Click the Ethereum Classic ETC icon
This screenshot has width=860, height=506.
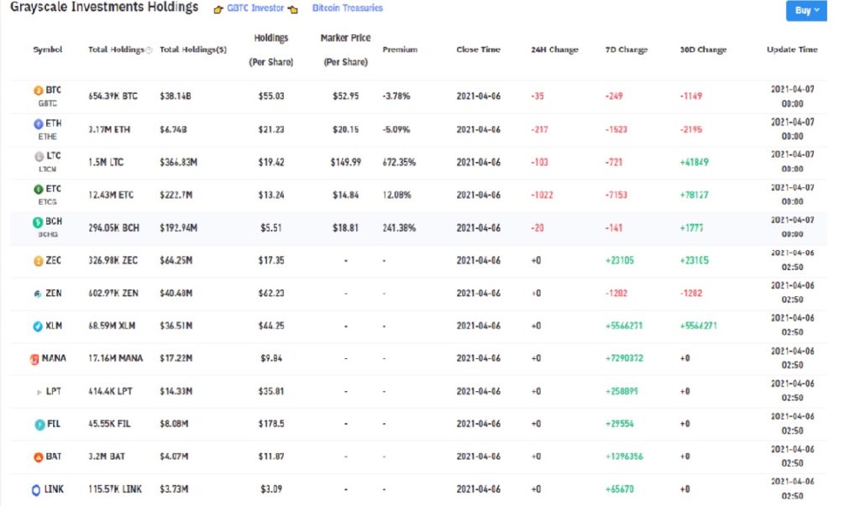[37, 190]
